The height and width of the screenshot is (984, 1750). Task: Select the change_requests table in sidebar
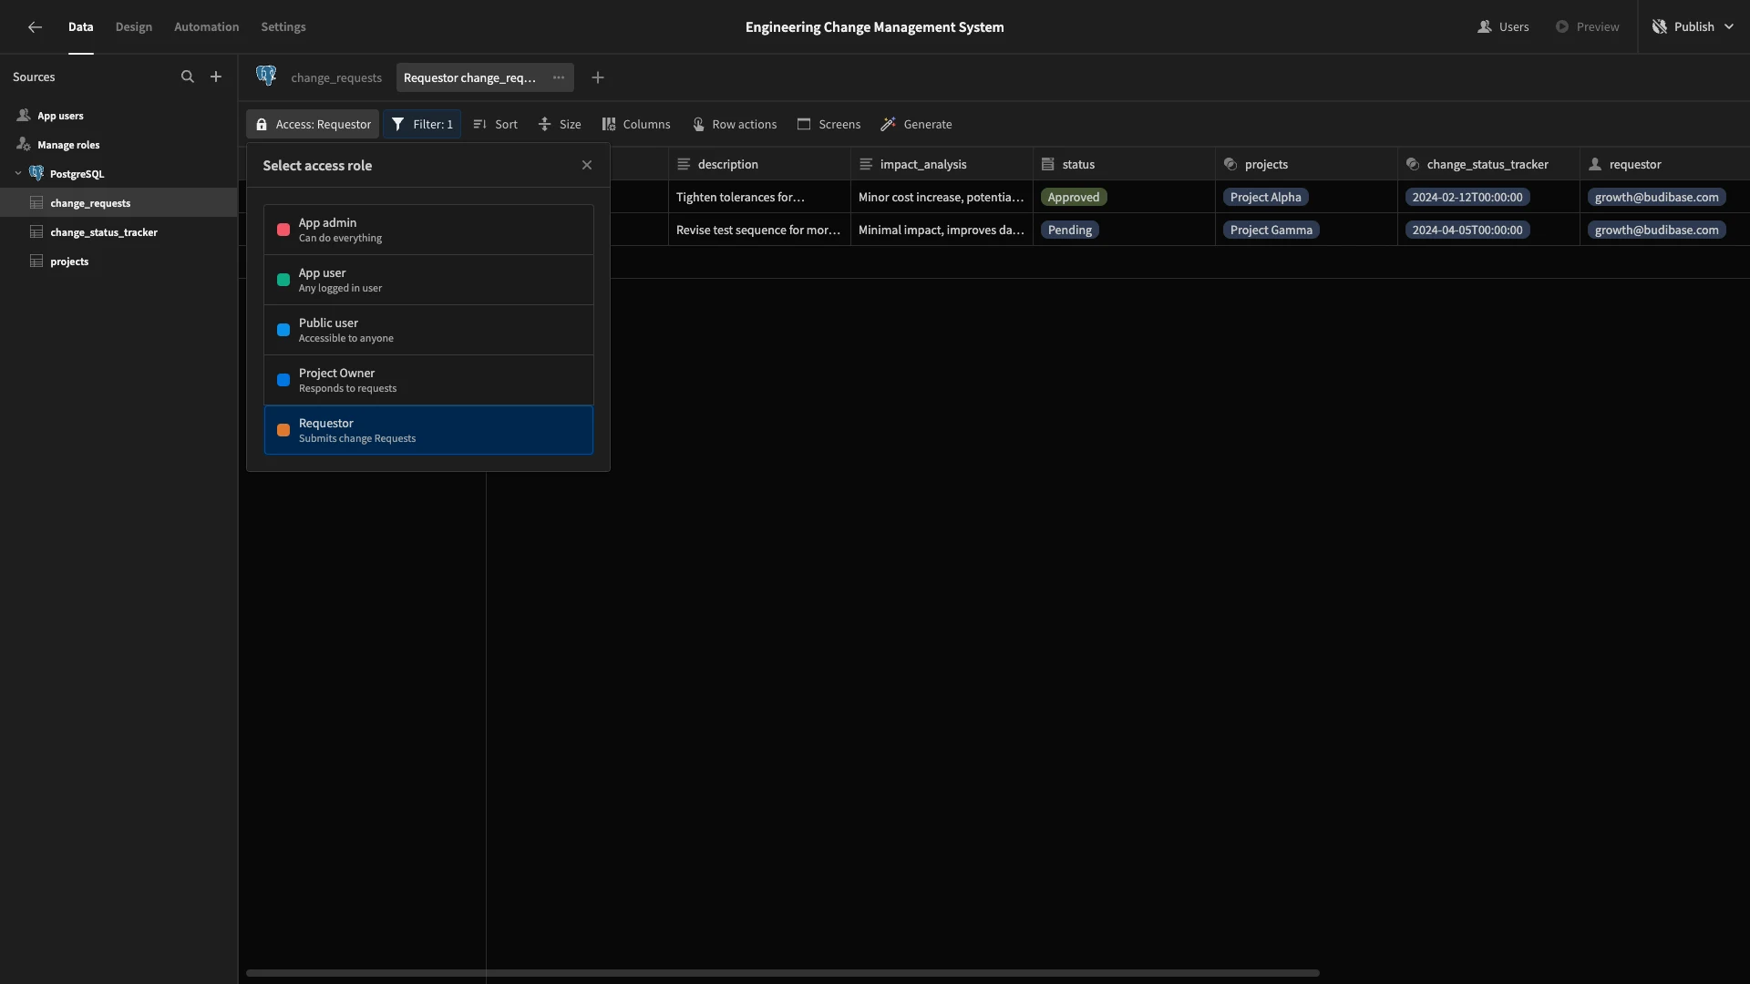118,203
